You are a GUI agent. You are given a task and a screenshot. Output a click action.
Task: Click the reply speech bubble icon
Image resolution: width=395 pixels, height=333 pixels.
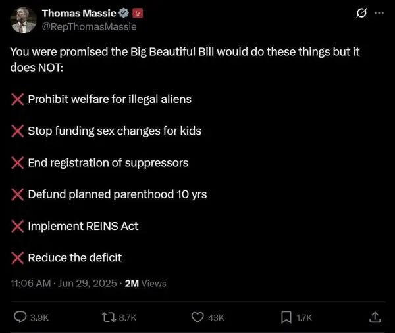point(20,317)
